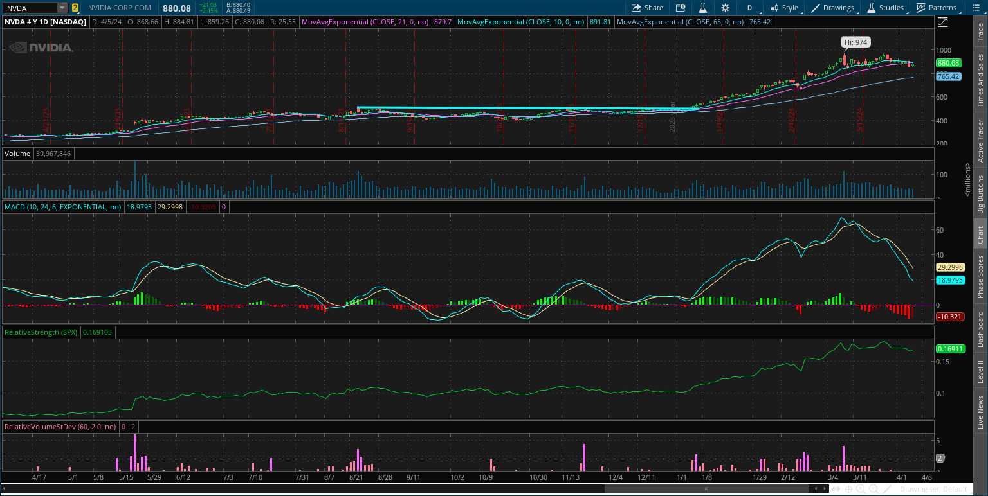Click scroll right arrow on time axis scrollbar
The image size is (988, 496).
pyautogui.click(x=826, y=489)
